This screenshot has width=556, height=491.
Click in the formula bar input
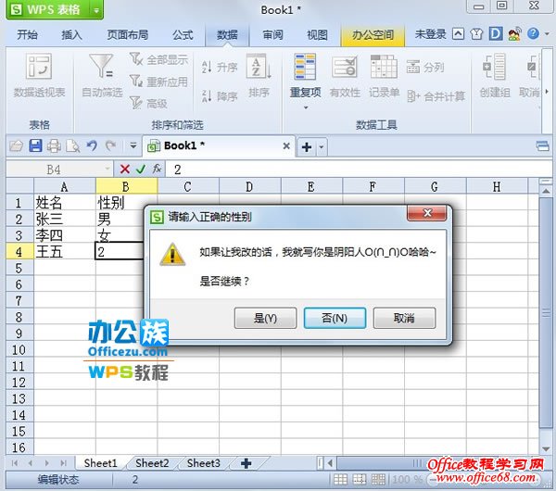[358, 170]
